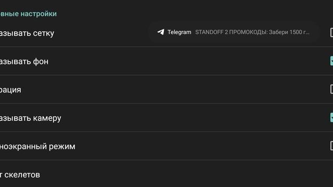Enable the вибрация checkbox
The width and height of the screenshot is (333, 187).
[331, 89]
